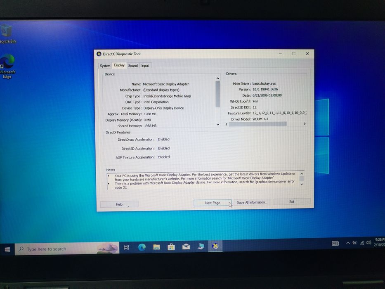This screenshot has height=289, width=385.
Task: Go to Next Page
Action: tap(213, 203)
